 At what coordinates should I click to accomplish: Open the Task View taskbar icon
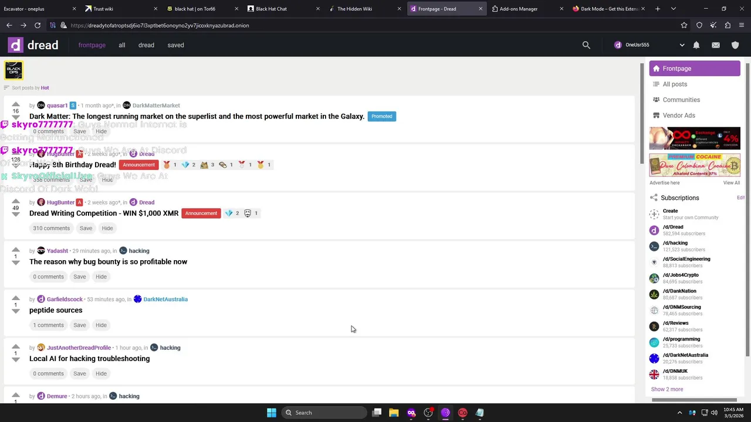377,413
